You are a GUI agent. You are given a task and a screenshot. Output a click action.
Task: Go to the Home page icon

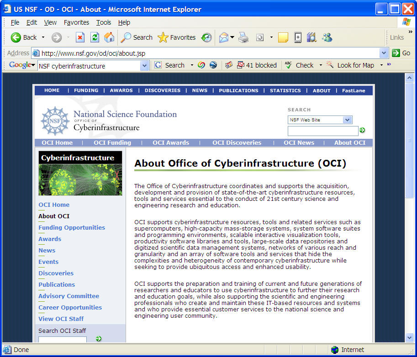[x=109, y=37]
